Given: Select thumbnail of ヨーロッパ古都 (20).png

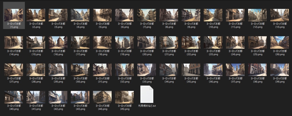Looking at the screenshot, I should coord(147,42).
